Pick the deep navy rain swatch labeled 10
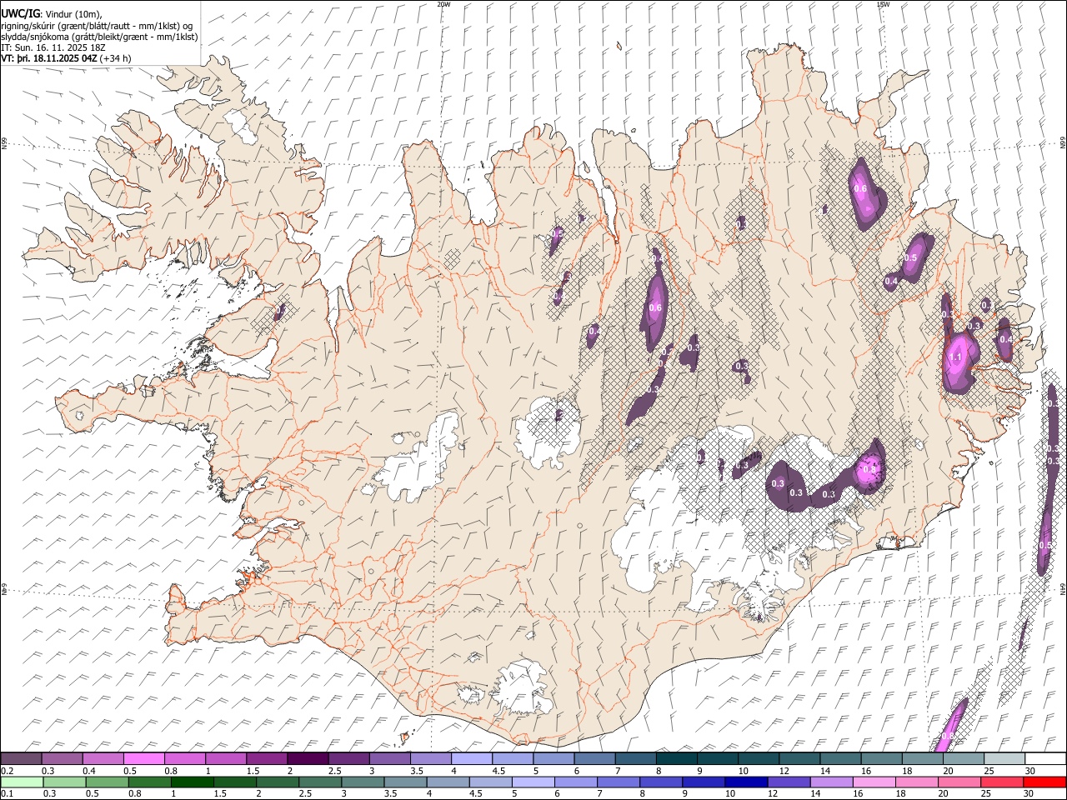The width and height of the screenshot is (1067, 800). (x=747, y=782)
